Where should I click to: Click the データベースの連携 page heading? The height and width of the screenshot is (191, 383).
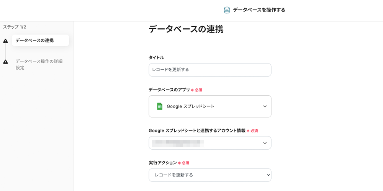[186, 29]
